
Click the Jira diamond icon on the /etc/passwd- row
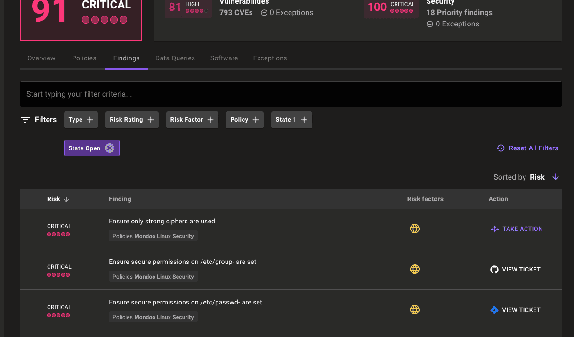coord(494,310)
